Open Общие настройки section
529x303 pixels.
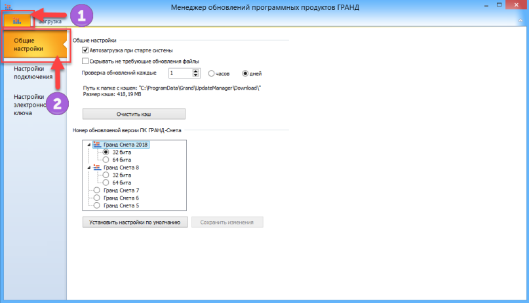click(x=35, y=45)
